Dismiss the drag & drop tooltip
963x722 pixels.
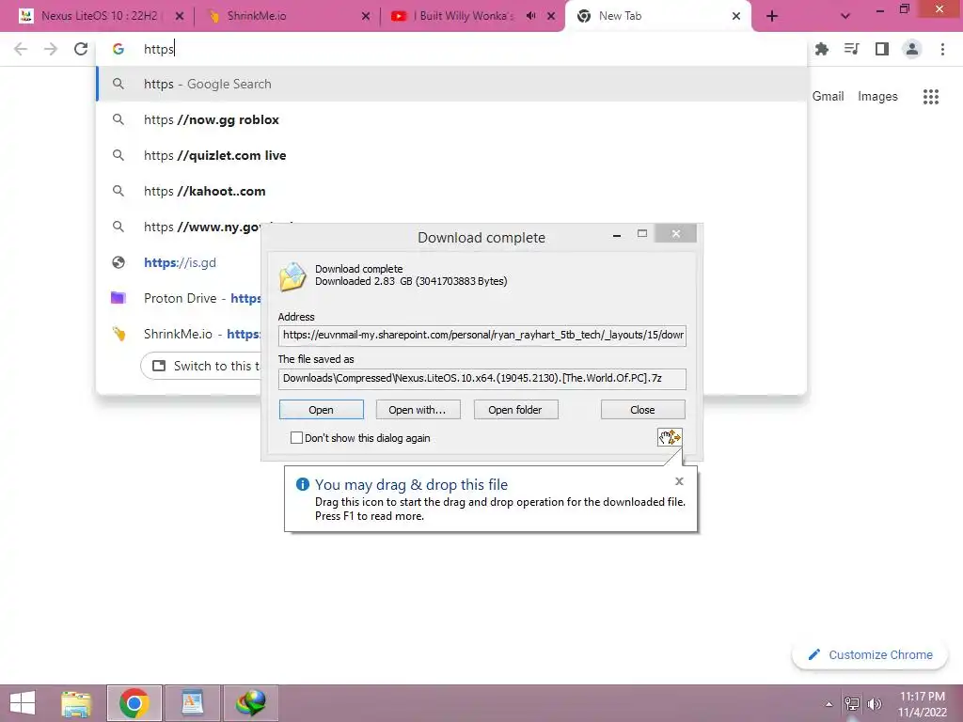(x=679, y=481)
